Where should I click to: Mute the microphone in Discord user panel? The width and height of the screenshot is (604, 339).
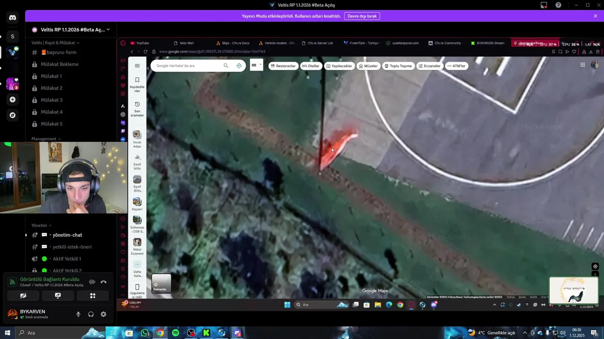(78, 314)
